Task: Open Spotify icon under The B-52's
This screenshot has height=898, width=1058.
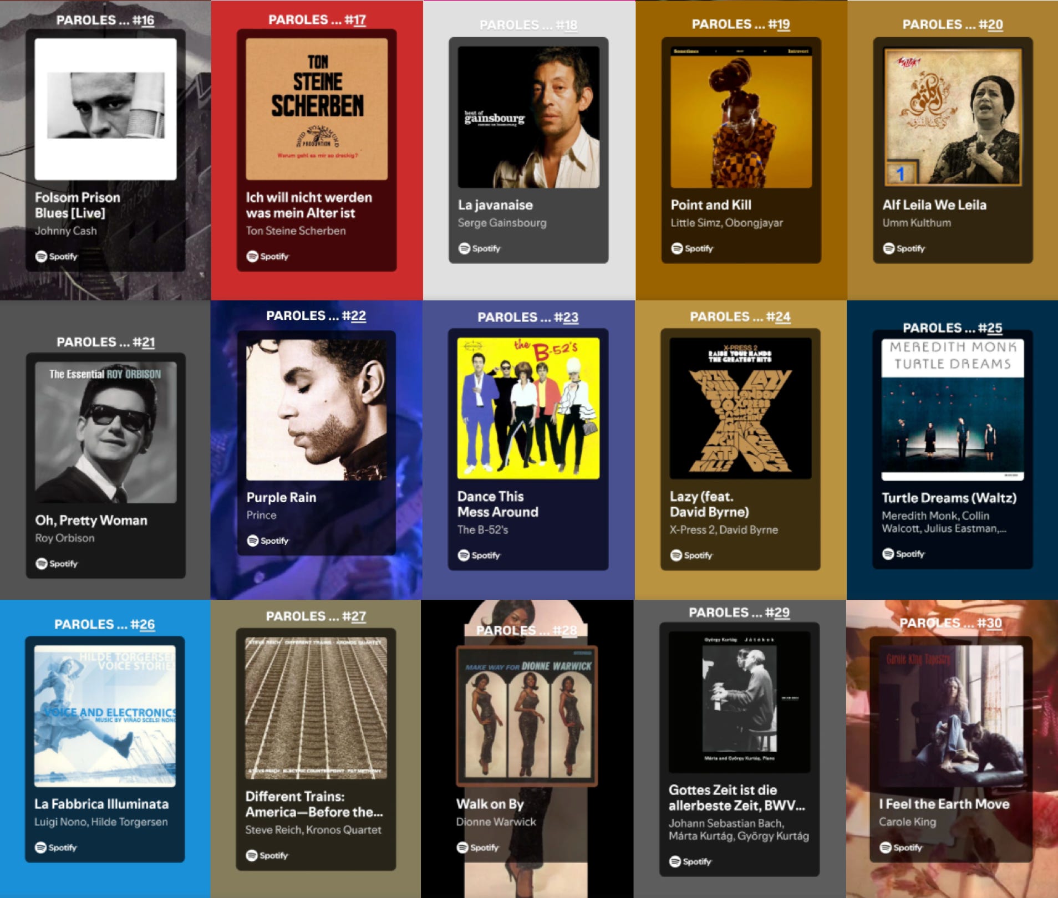Action: click(479, 555)
